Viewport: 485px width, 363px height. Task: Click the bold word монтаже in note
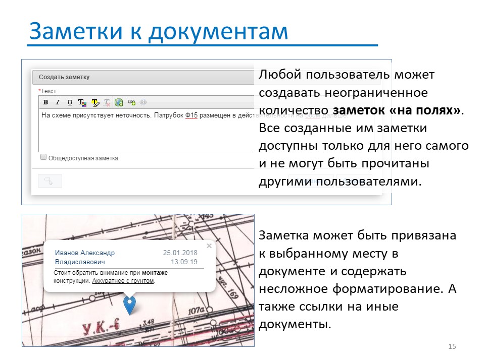click(155, 273)
